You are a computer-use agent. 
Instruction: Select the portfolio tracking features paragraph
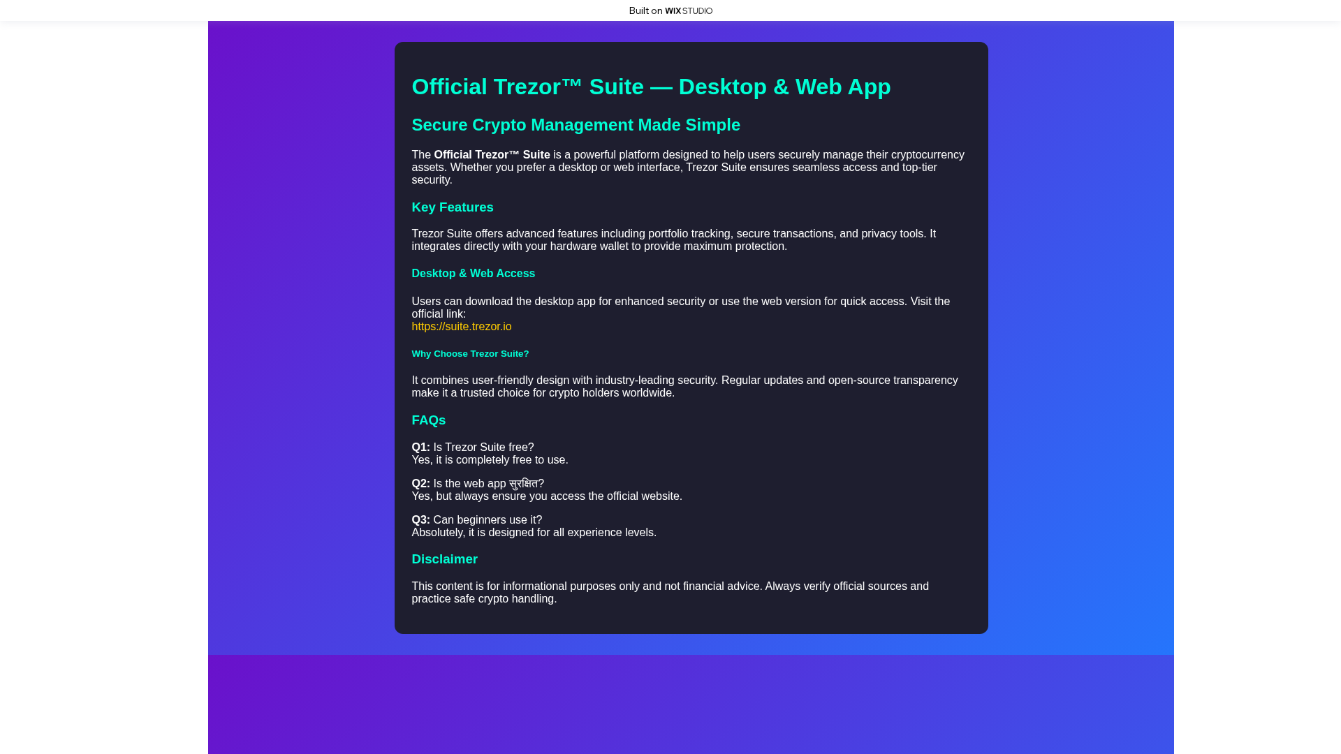click(673, 239)
